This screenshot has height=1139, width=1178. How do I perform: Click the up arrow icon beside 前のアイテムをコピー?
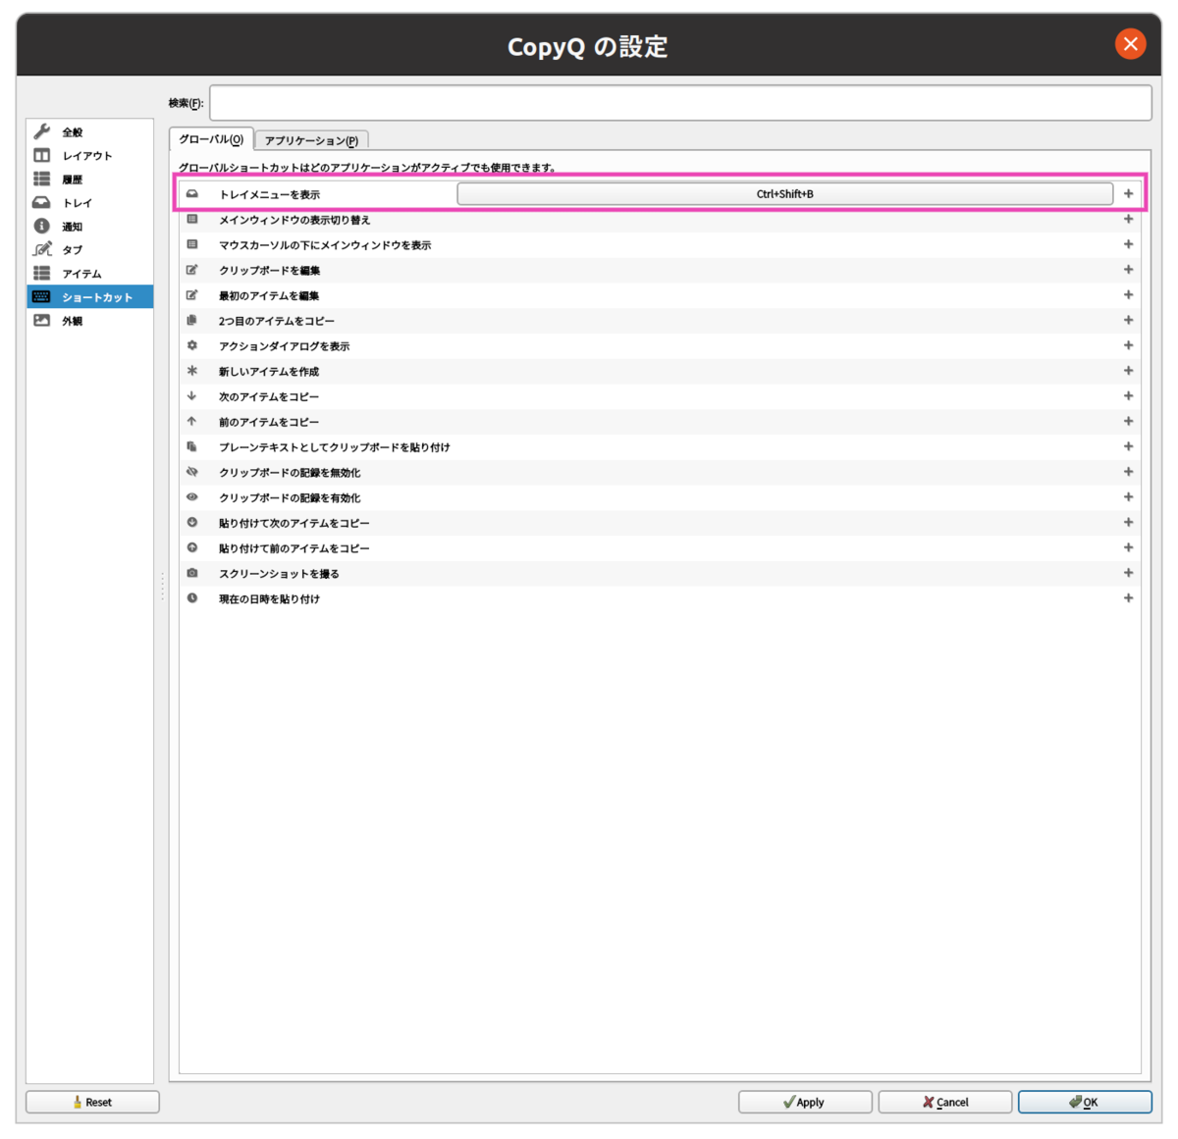(192, 422)
